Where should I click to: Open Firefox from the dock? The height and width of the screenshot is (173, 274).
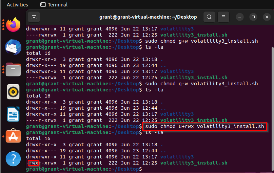pyautogui.click(x=13, y=25)
